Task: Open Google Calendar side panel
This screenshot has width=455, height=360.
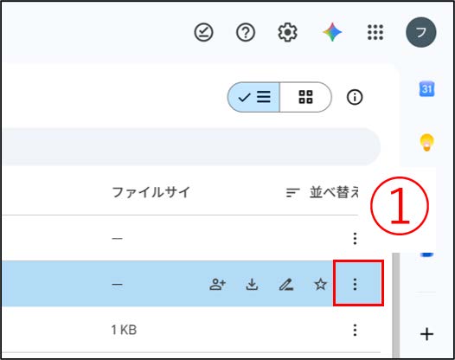Action: click(x=426, y=88)
